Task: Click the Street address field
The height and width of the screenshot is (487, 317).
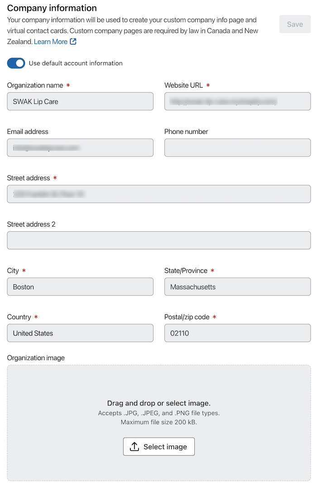Action: point(158,194)
